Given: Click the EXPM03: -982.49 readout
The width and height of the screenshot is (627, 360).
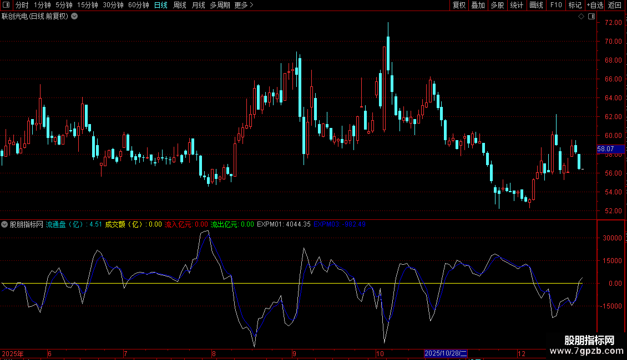Looking at the screenshot, I should pos(340,224).
